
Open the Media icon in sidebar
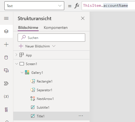point(6,71)
